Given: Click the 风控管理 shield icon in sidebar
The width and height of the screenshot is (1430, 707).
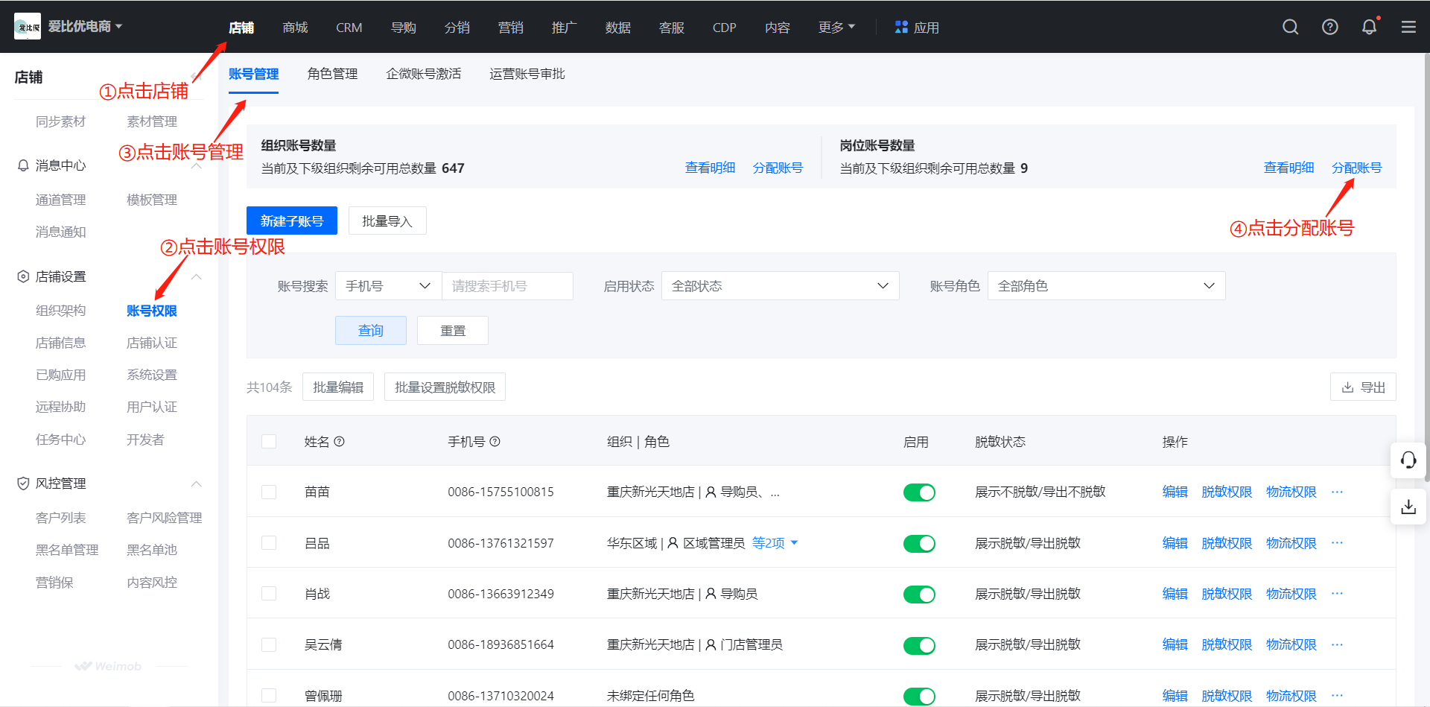Looking at the screenshot, I should 23,484.
